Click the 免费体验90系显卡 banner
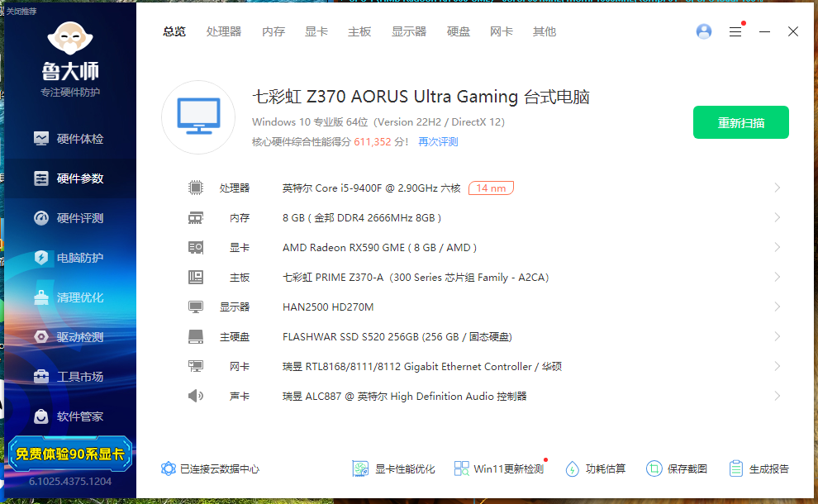This screenshot has width=818, height=504. tap(69, 454)
